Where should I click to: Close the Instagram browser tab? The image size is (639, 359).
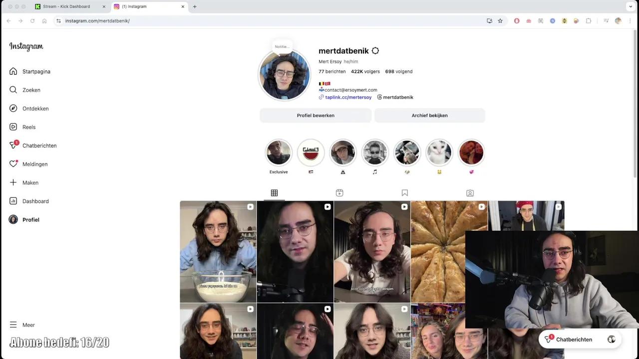pos(183,6)
